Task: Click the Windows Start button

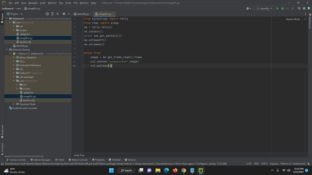Action: 112,171
